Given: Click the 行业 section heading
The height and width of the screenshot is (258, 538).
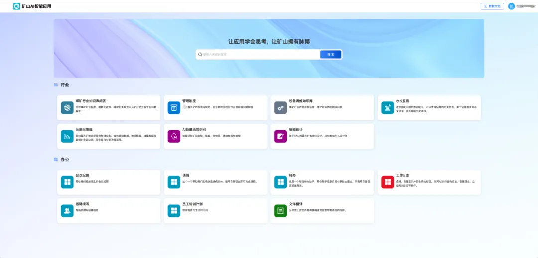Looking at the screenshot, I should click(x=65, y=85).
